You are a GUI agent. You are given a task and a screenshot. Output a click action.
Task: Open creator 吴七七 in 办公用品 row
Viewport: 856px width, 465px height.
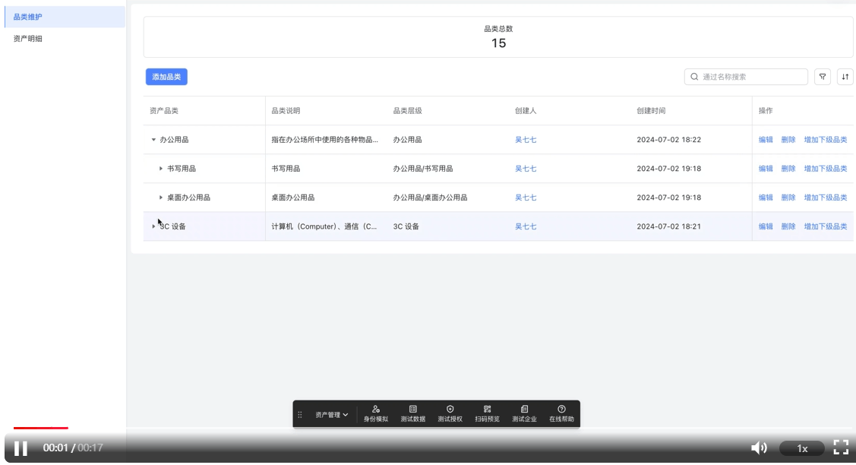tap(525, 139)
